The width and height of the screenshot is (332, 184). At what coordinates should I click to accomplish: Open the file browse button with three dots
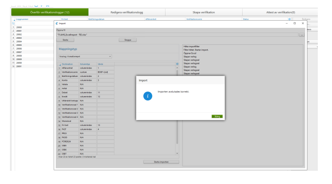pos(302,35)
